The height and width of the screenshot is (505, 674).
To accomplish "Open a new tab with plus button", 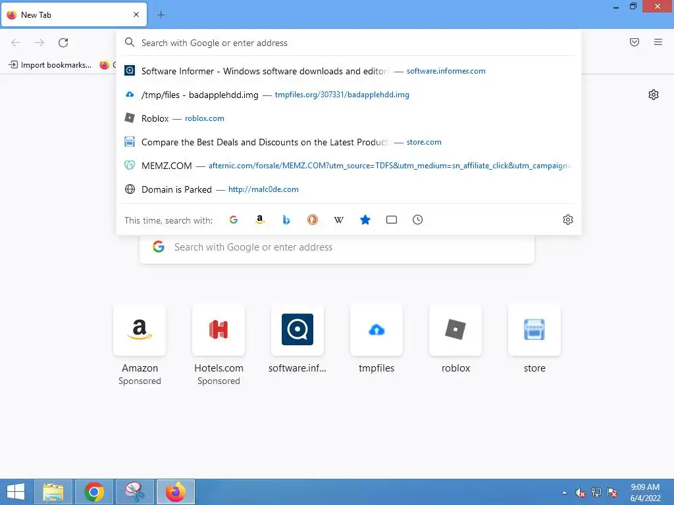I will click(161, 14).
